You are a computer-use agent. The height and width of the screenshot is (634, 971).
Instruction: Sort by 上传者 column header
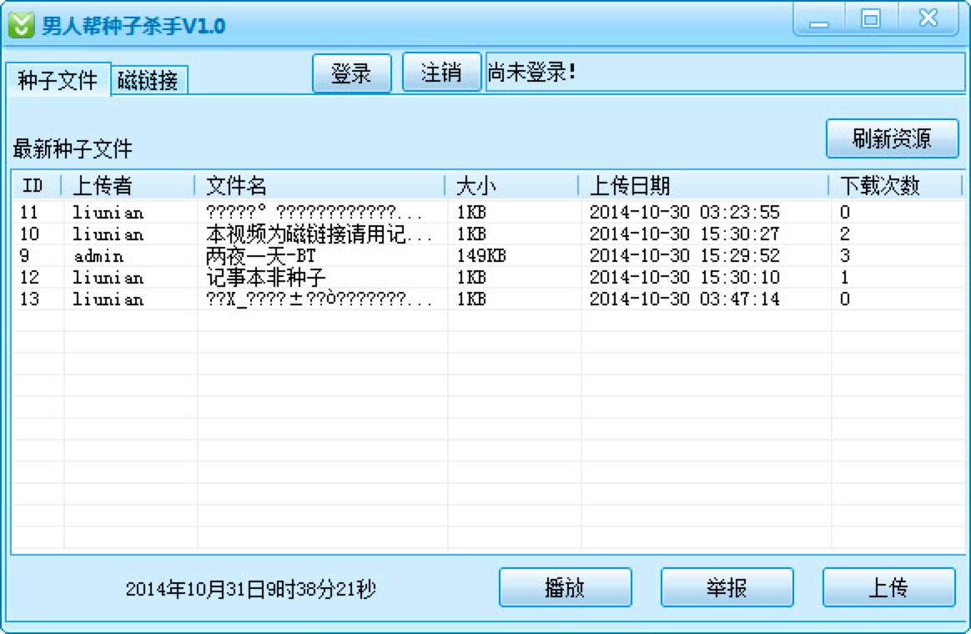tap(128, 185)
